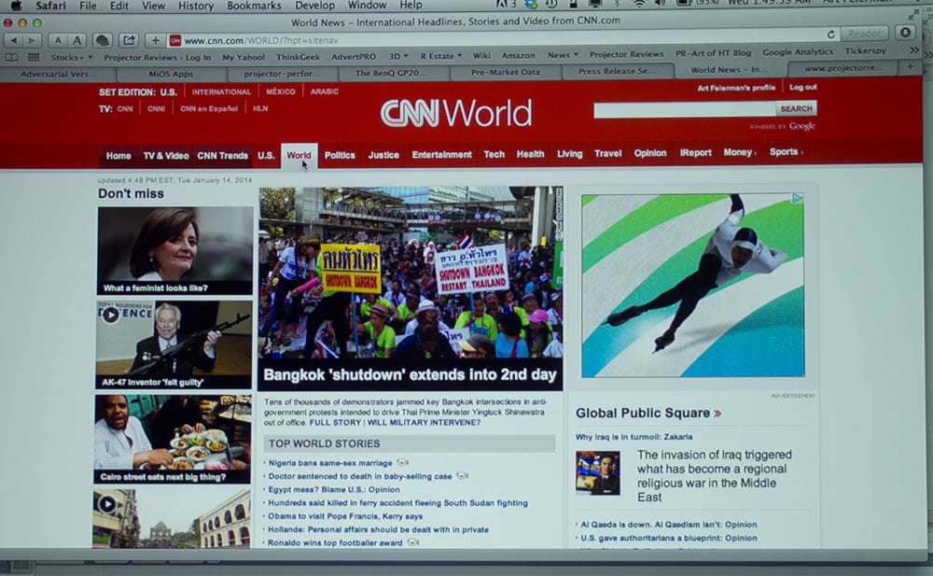Expand the News bookmarks folder
The height and width of the screenshot is (576, 933).
(x=563, y=55)
